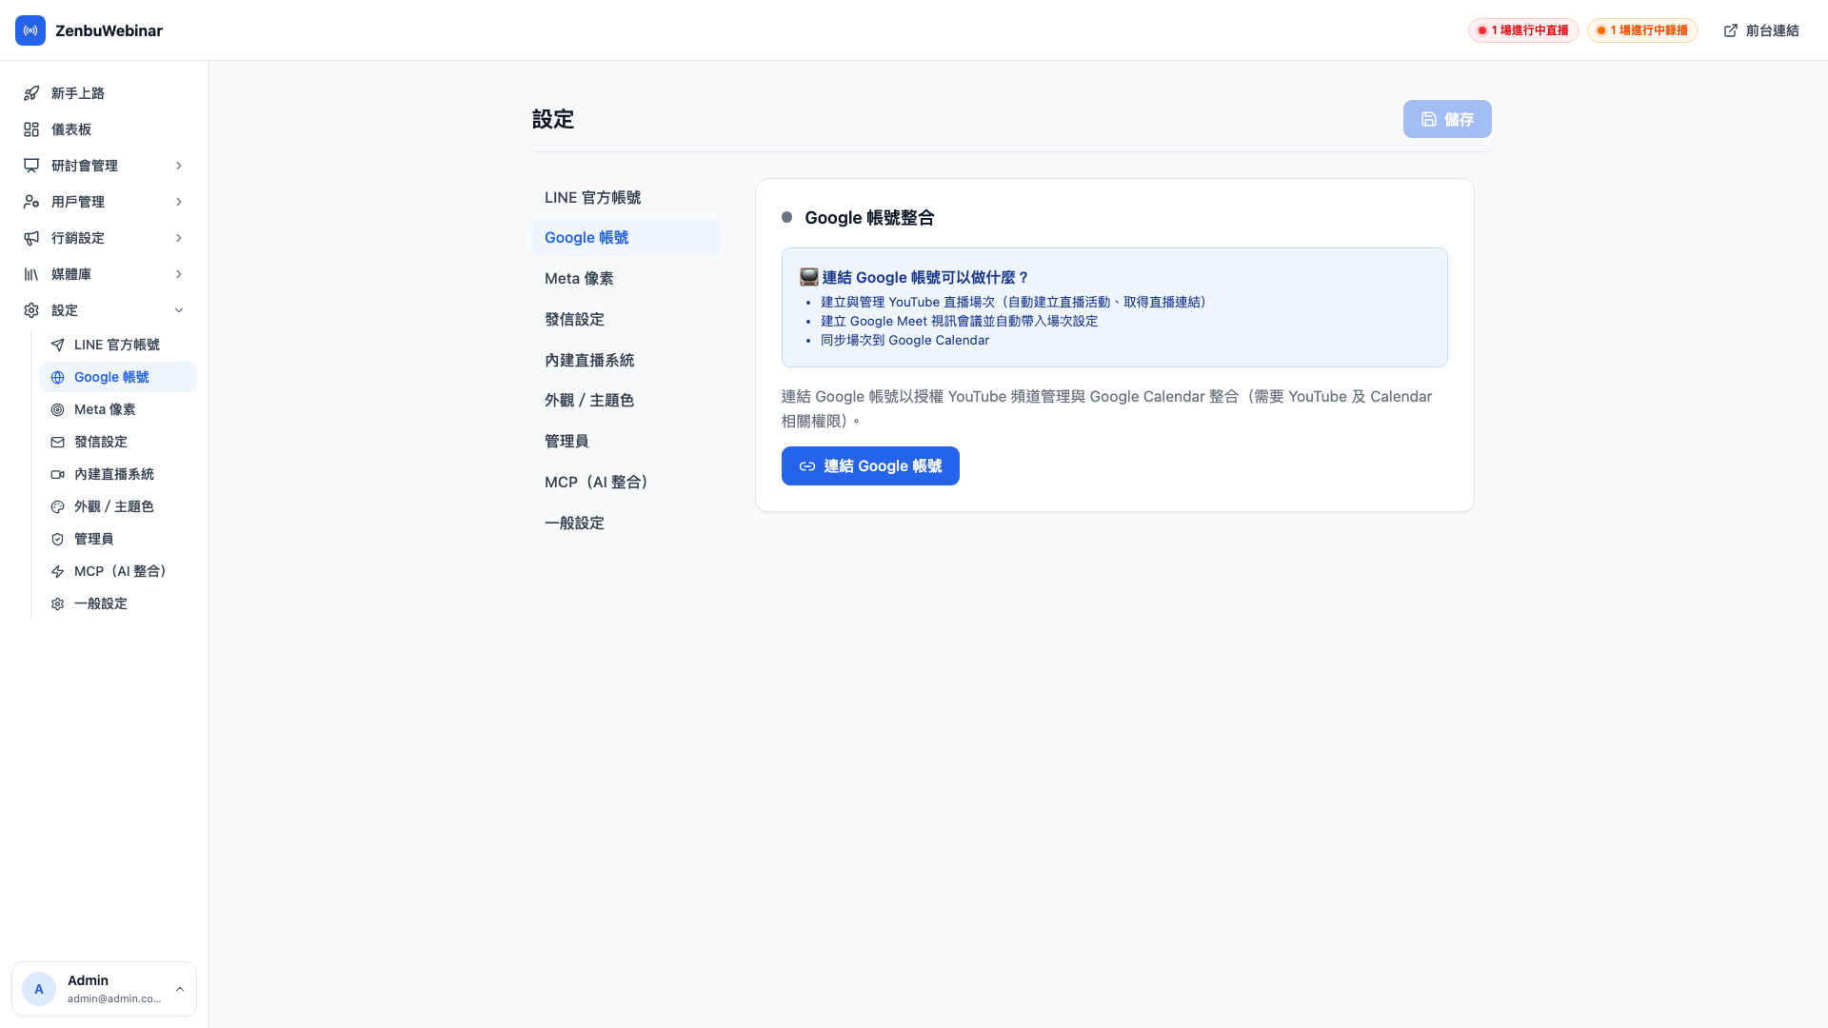The height and width of the screenshot is (1028, 1828).
Task: Expand the 用戶管理 submenu chevron
Action: pos(179,202)
